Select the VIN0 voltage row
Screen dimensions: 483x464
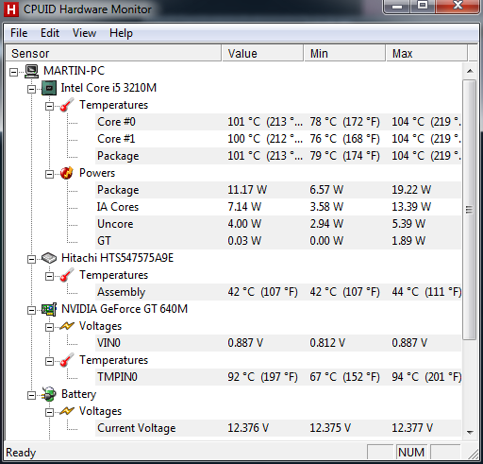(278, 343)
